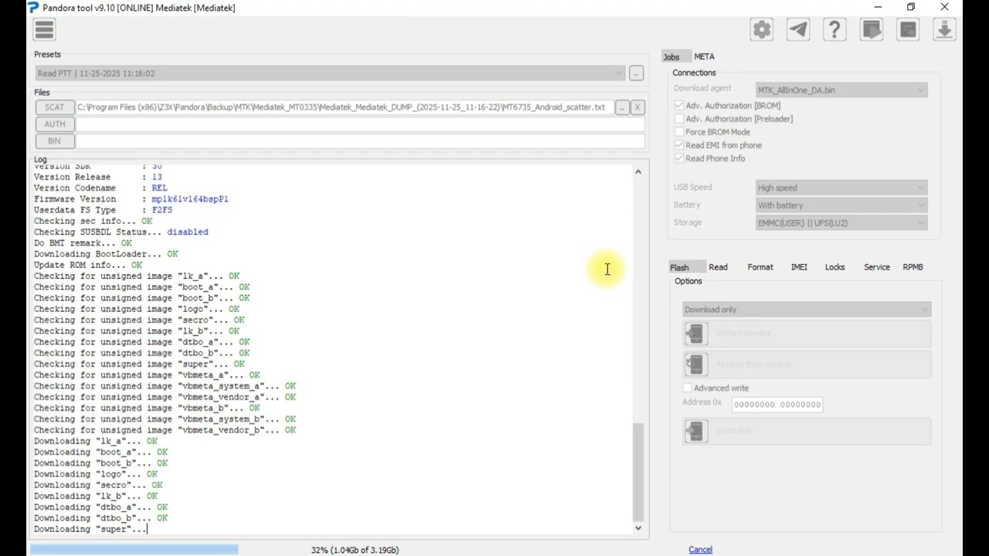This screenshot has width=989, height=556.
Task: Select the Read tab
Action: 718,267
